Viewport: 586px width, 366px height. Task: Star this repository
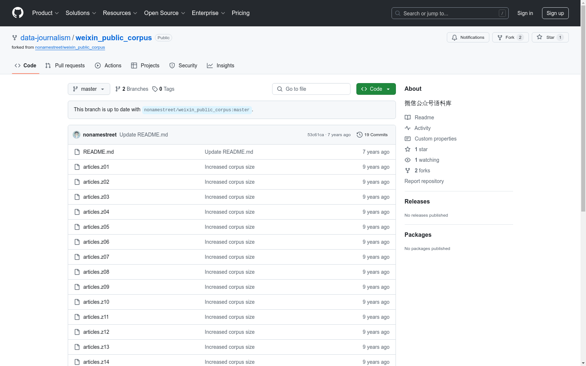point(550,37)
